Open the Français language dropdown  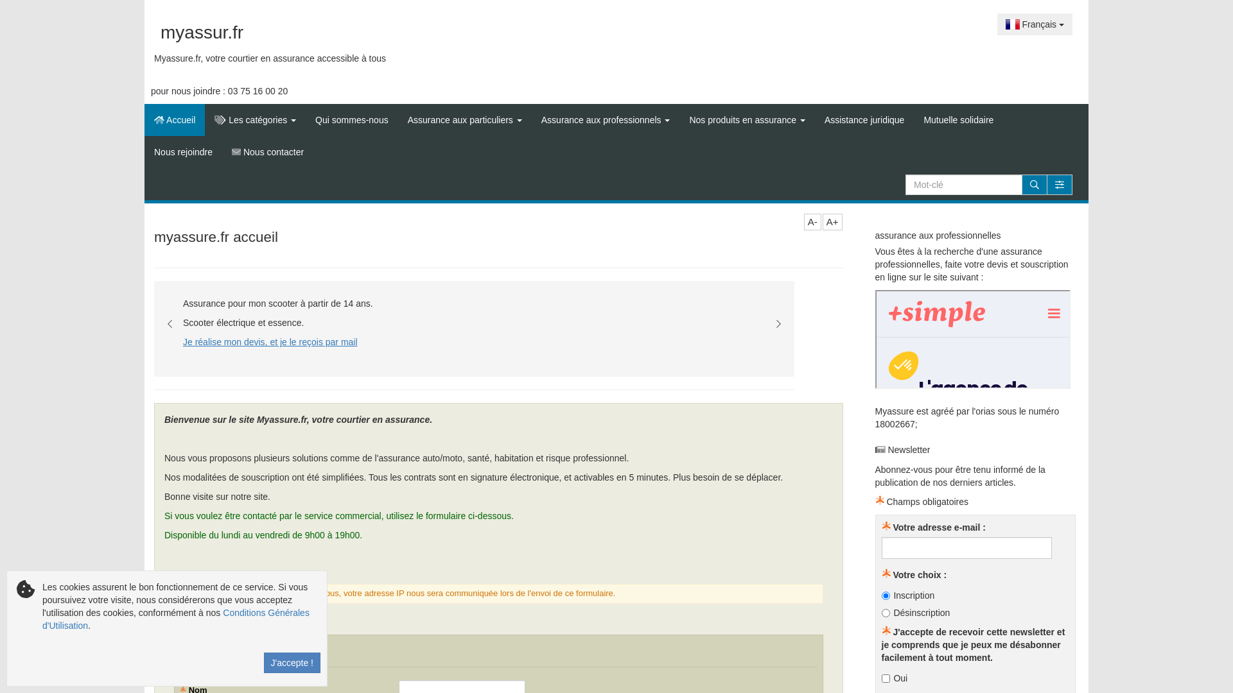click(x=1034, y=24)
